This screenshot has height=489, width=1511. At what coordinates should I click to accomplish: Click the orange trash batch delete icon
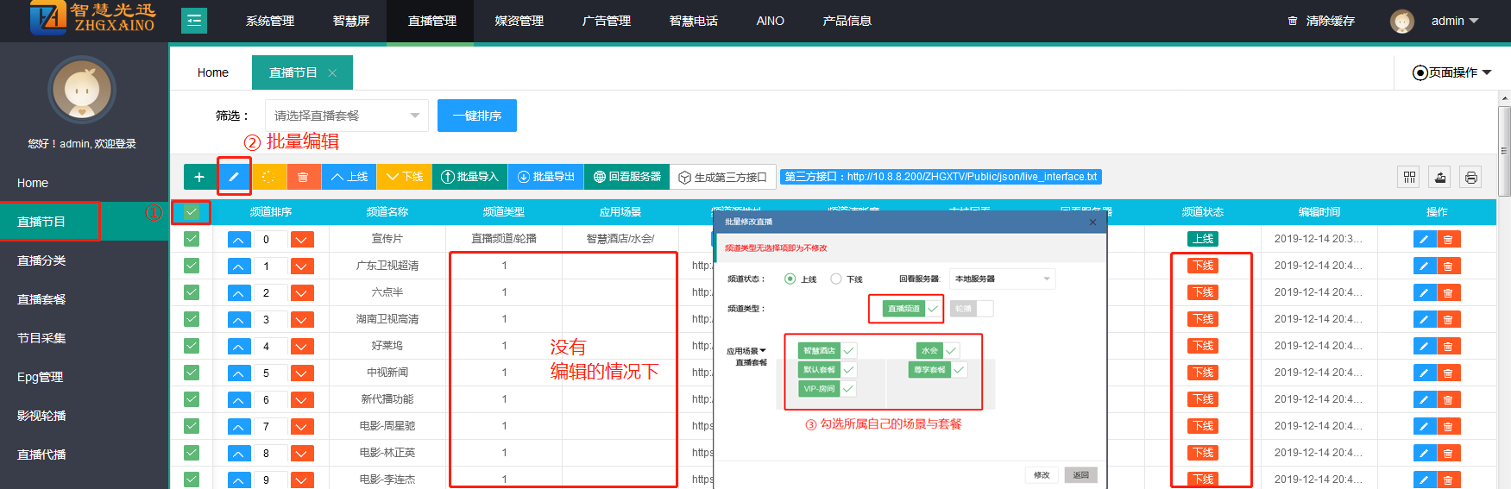[303, 177]
